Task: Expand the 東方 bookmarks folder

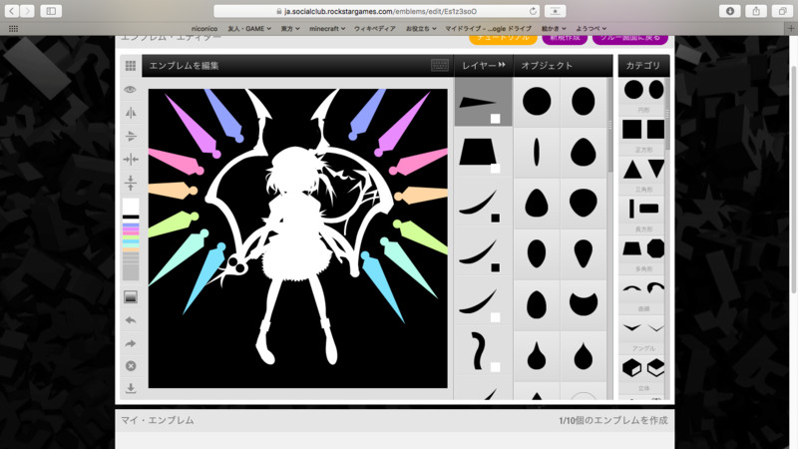Action: 290,29
